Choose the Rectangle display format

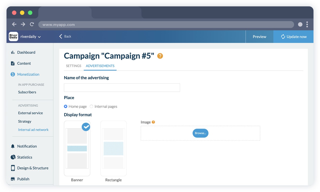[x=113, y=149]
